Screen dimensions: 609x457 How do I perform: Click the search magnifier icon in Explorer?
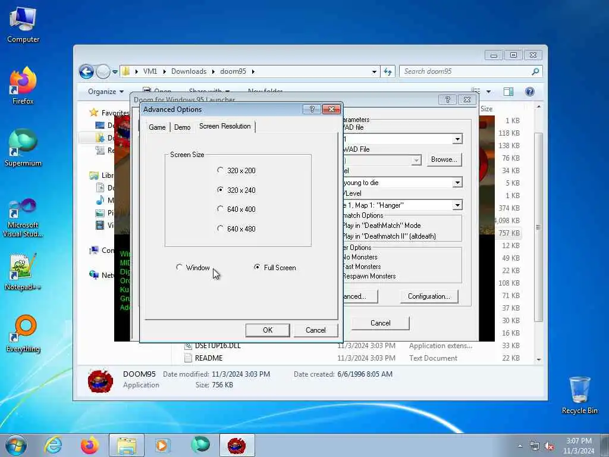(536, 71)
